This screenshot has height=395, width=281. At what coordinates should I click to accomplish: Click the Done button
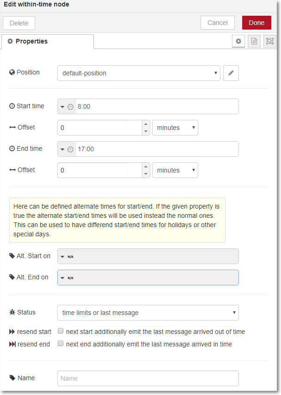(x=257, y=23)
